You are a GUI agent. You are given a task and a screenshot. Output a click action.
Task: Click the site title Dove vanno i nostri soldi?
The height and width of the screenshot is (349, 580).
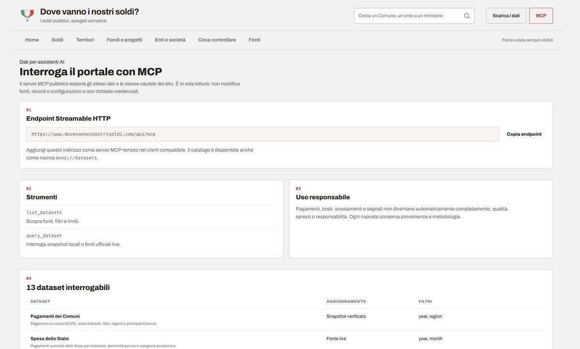89,12
